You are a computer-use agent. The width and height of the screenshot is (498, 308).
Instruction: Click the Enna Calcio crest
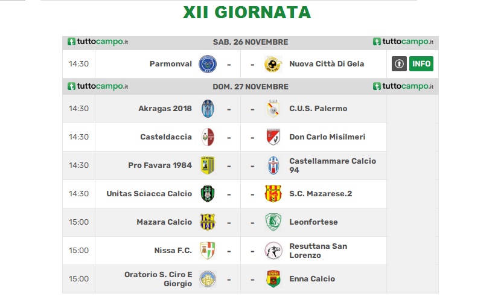(273, 279)
